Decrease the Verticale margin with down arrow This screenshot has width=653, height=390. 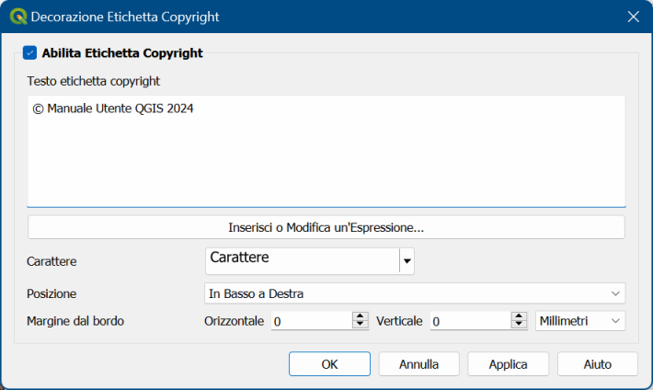(519, 325)
